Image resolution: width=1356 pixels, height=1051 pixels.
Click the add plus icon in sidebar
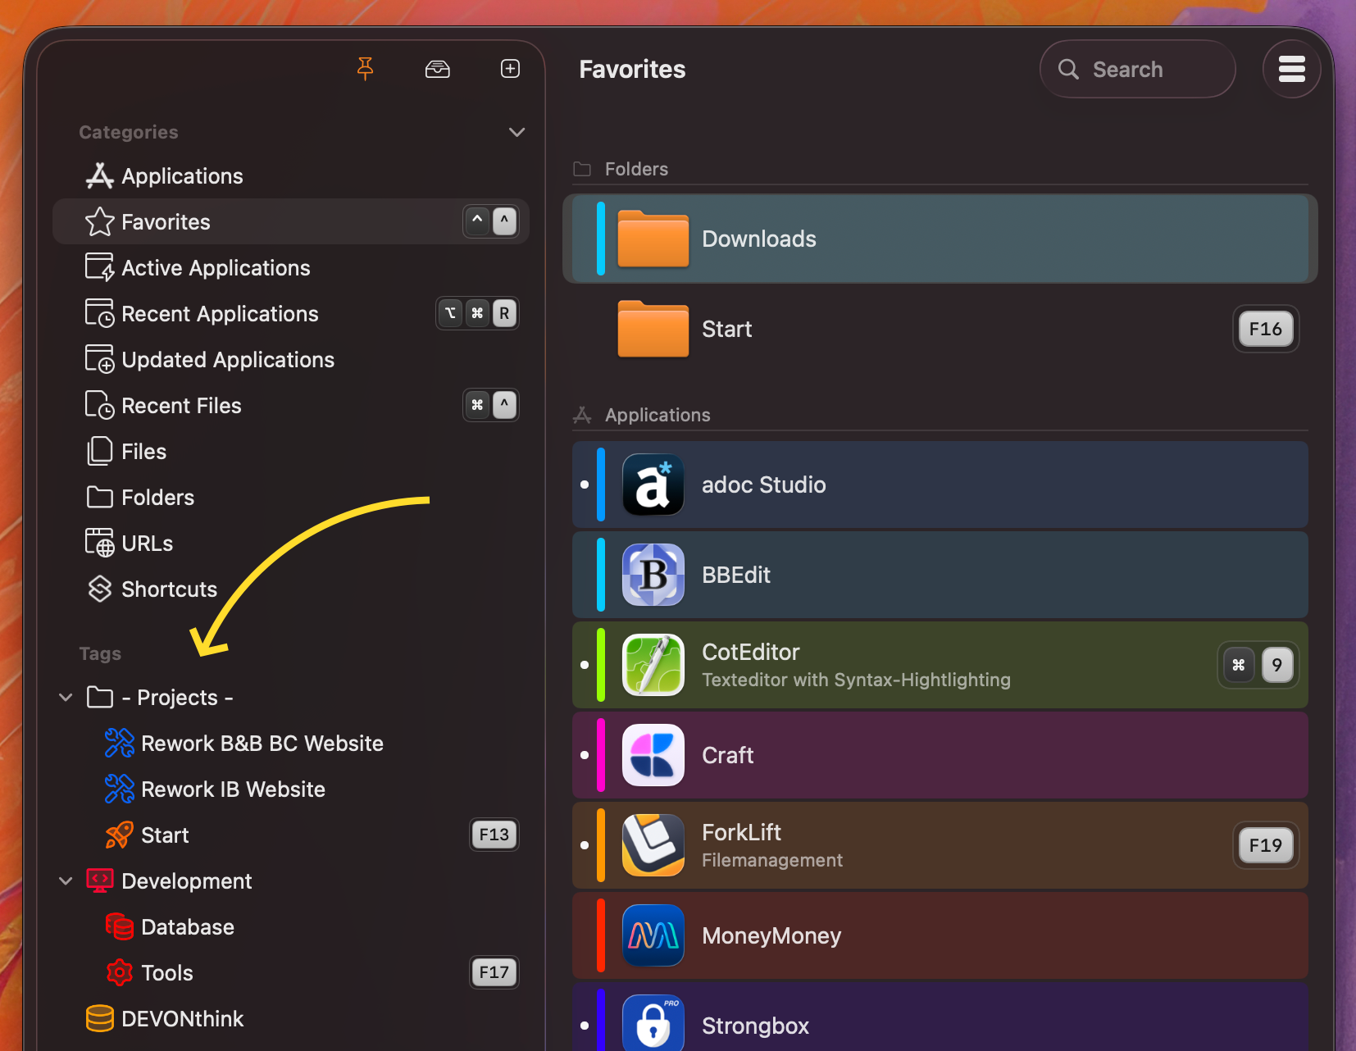coord(510,69)
